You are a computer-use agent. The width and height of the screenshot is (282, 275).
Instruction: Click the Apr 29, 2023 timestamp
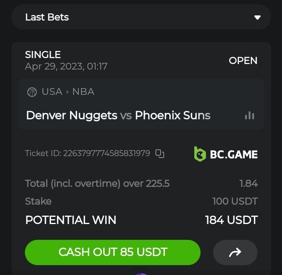pyautogui.click(x=66, y=66)
